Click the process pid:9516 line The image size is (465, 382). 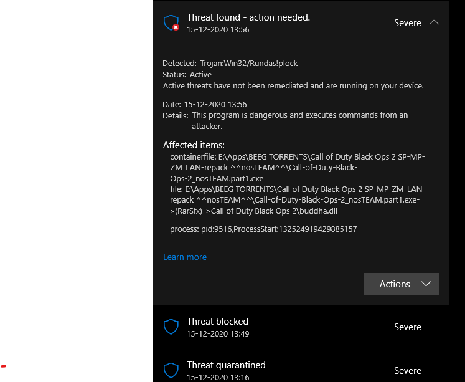(263, 229)
